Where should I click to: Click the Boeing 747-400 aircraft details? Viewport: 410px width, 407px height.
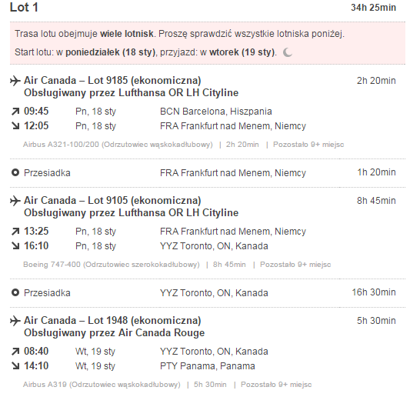coord(111,265)
